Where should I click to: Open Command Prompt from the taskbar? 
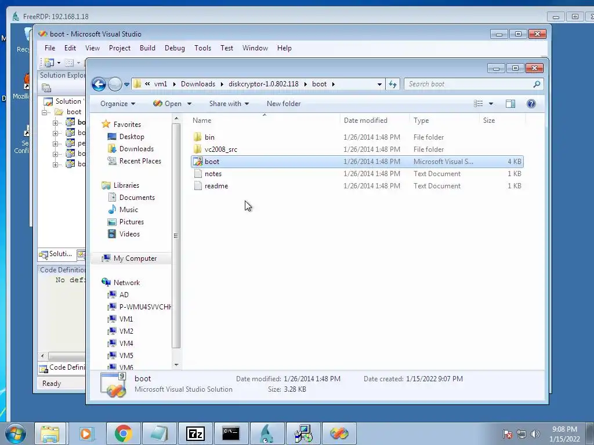[x=231, y=433]
